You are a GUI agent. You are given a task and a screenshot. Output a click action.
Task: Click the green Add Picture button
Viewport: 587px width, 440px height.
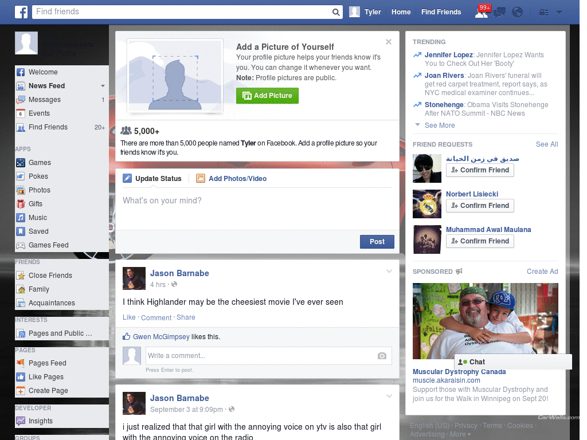(x=267, y=96)
